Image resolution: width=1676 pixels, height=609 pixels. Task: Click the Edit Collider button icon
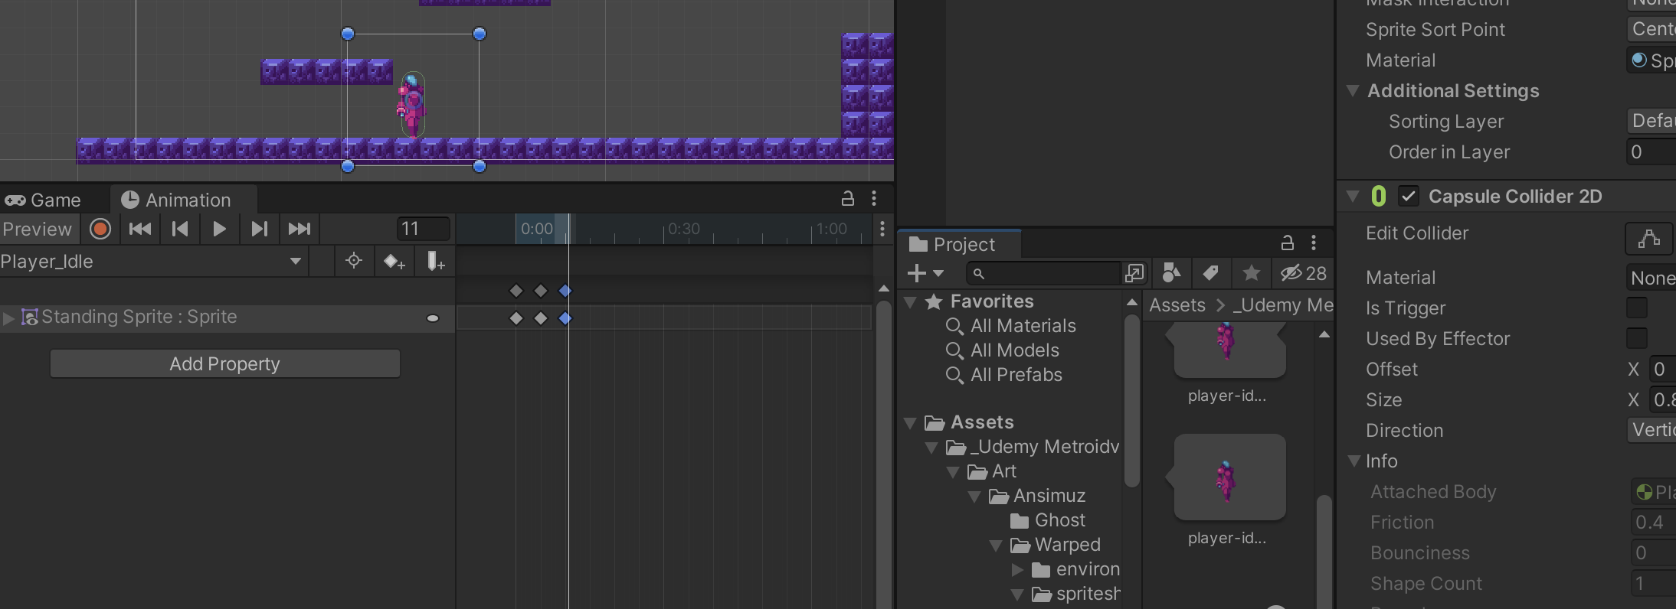1649,239
